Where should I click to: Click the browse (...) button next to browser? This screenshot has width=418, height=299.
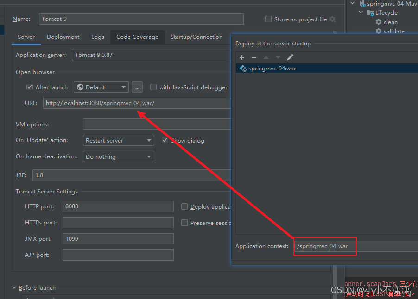coord(137,87)
